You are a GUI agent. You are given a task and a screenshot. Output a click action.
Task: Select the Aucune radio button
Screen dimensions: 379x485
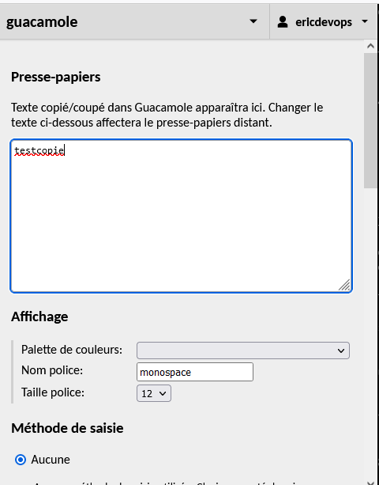tap(21, 460)
